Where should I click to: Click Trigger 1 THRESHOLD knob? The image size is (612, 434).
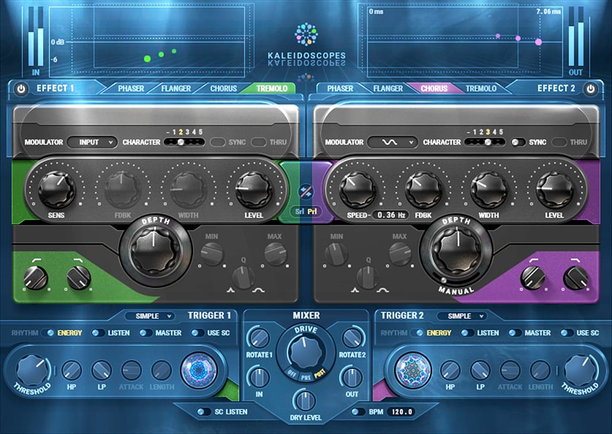coord(32,370)
